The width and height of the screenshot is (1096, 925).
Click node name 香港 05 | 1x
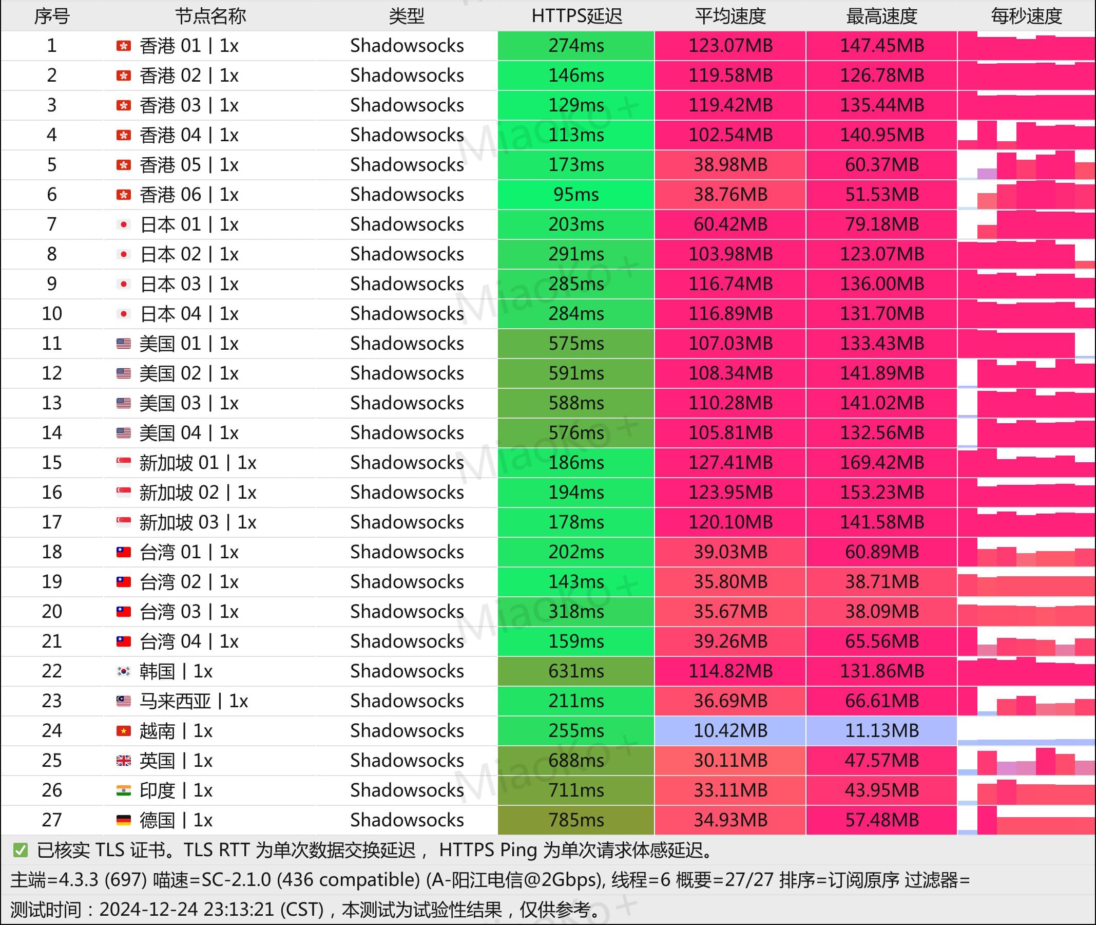(x=189, y=165)
